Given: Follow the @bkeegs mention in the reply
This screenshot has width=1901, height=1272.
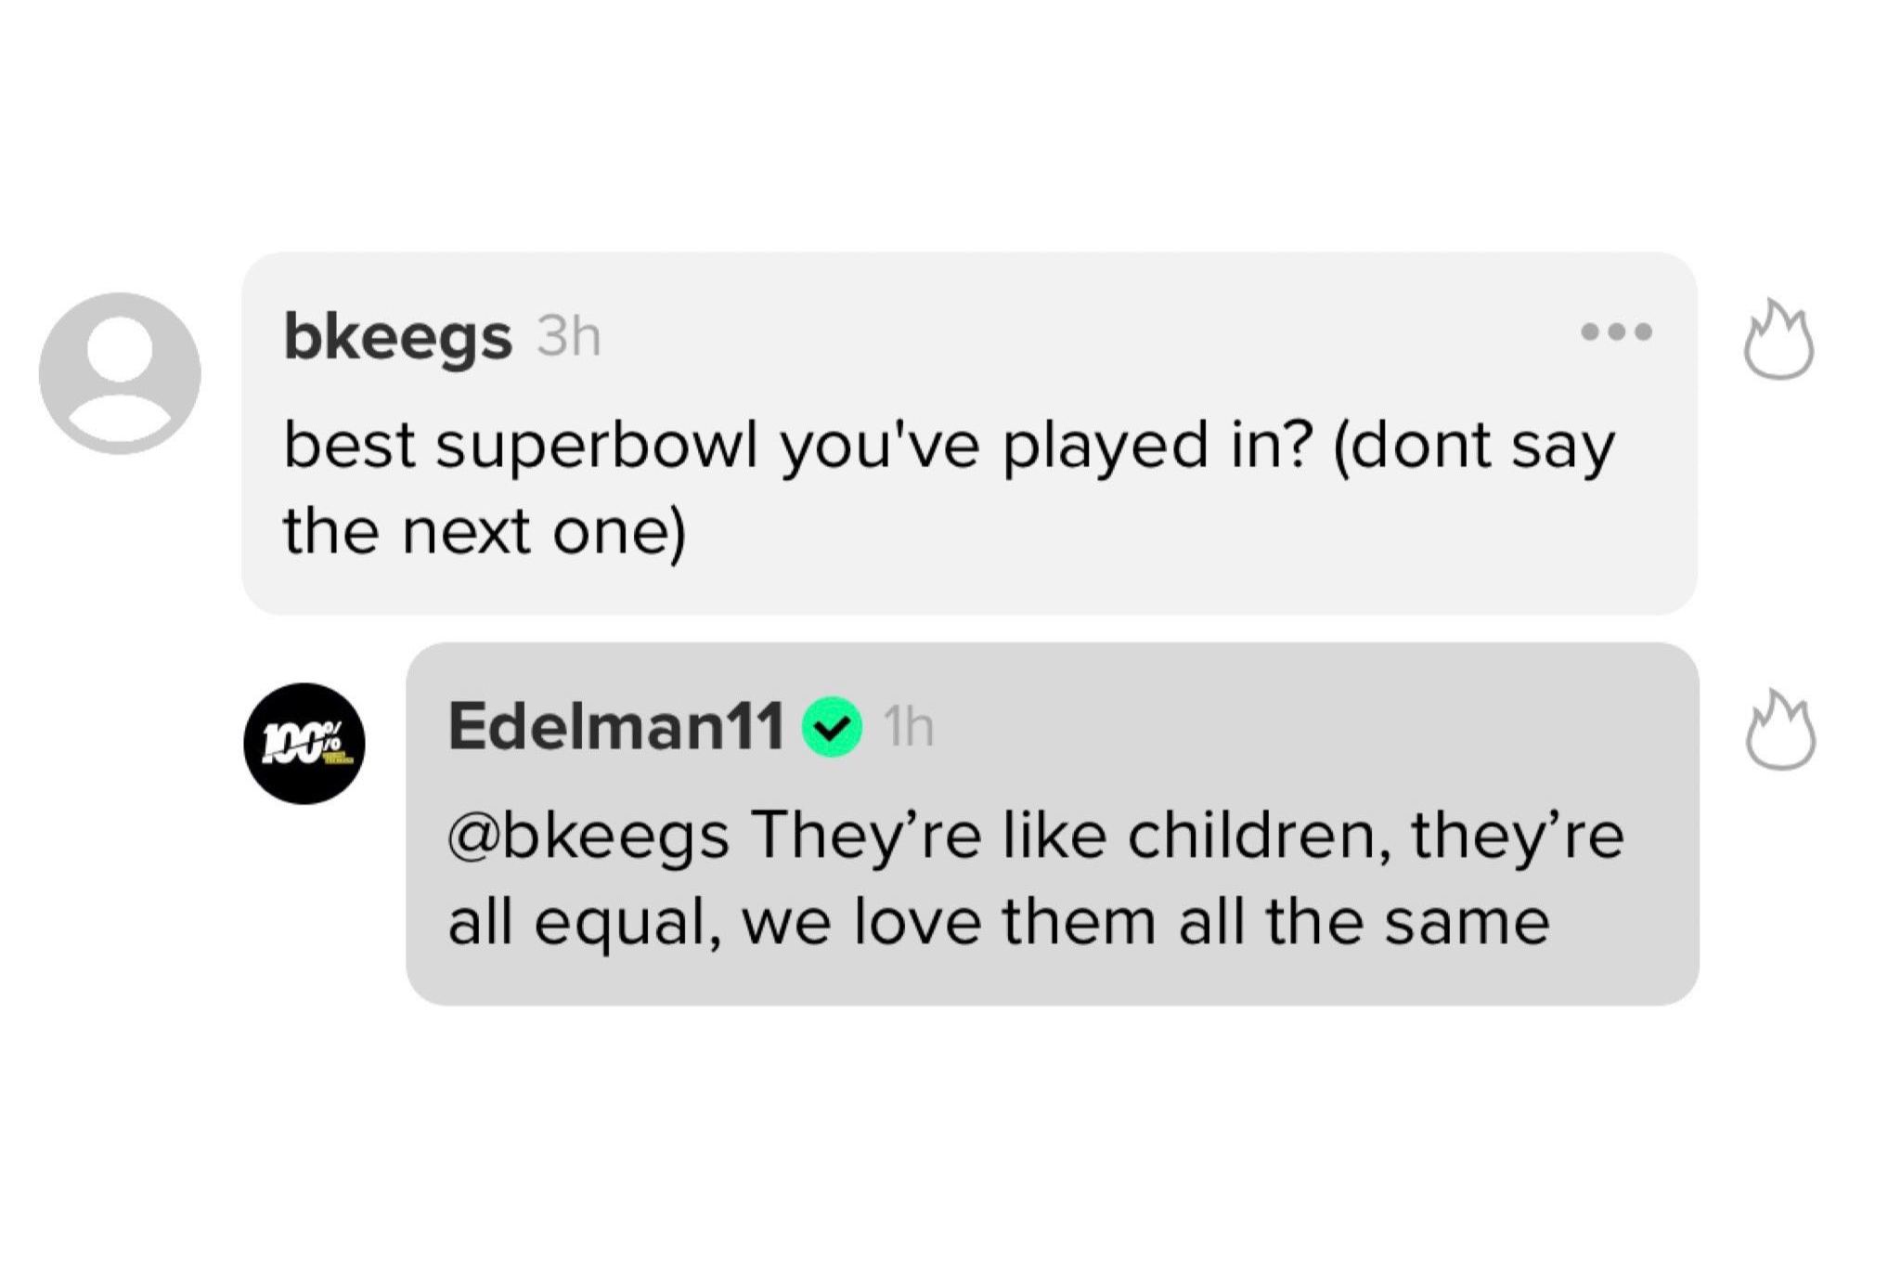Looking at the screenshot, I should click(x=588, y=836).
